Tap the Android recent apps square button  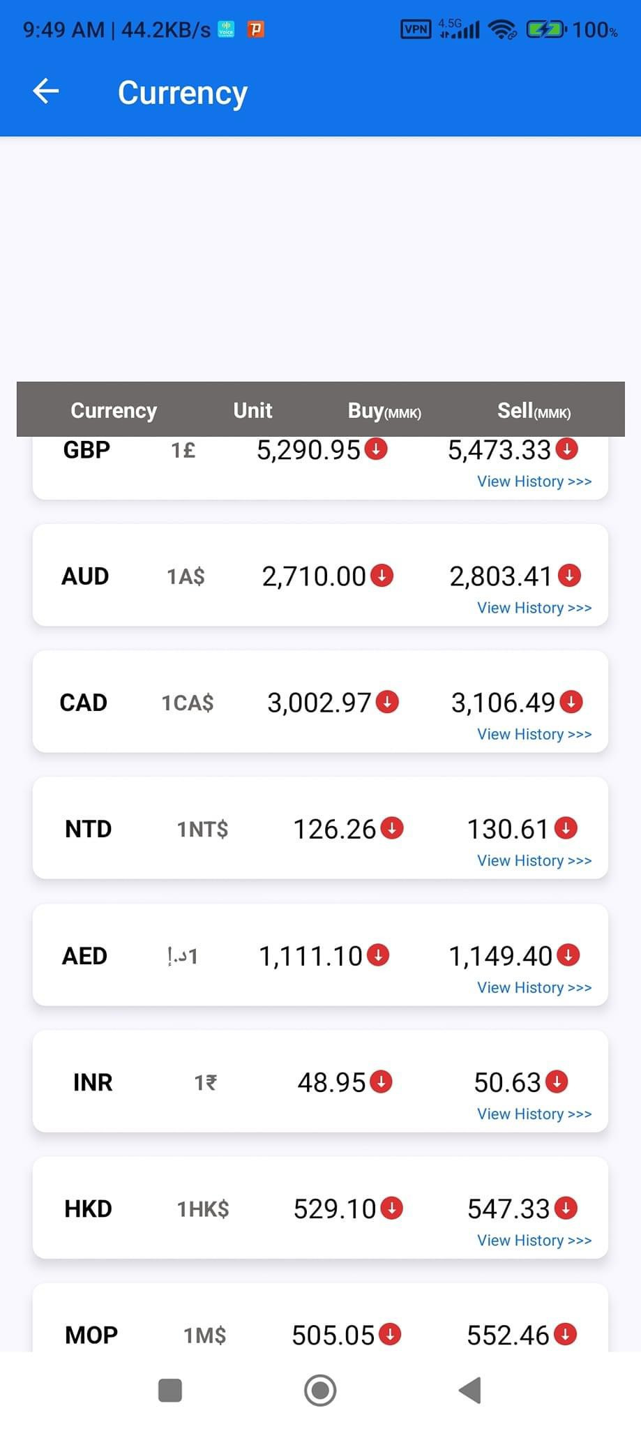[170, 1390]
